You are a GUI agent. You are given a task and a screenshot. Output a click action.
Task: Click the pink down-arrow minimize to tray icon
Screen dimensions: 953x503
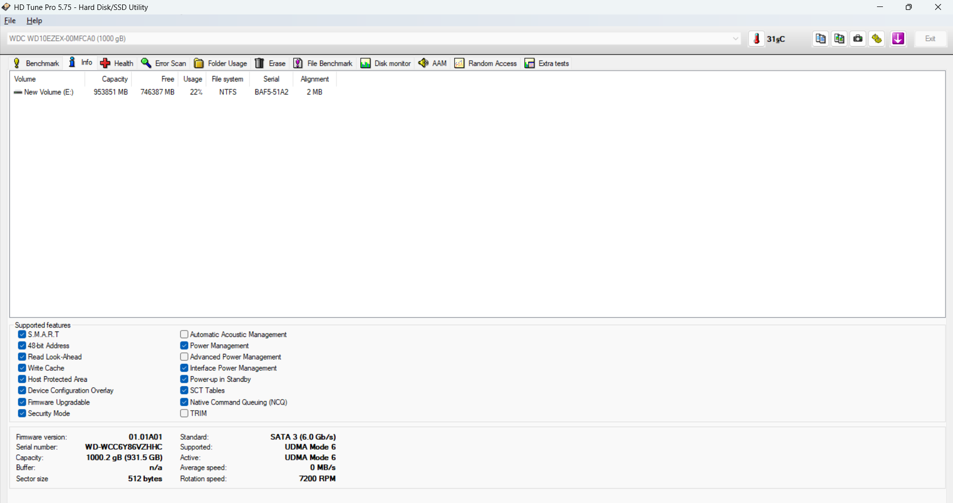point(898,39)
